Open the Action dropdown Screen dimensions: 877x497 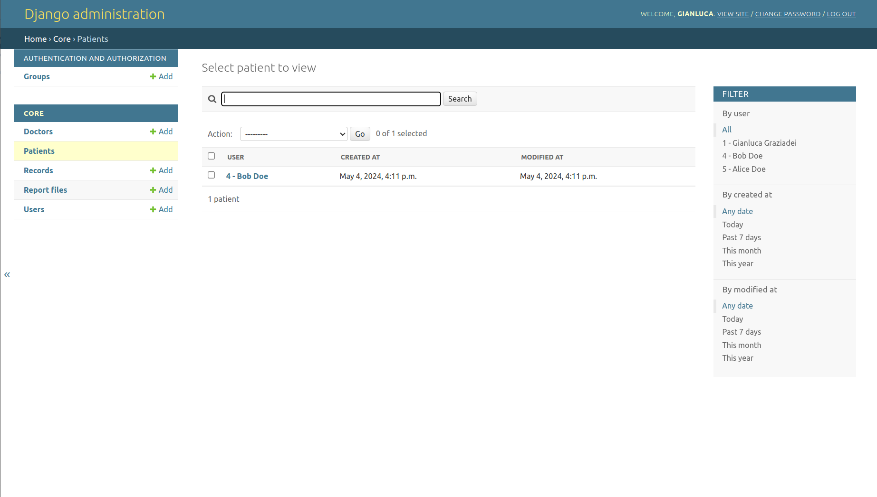click(294, 134)
